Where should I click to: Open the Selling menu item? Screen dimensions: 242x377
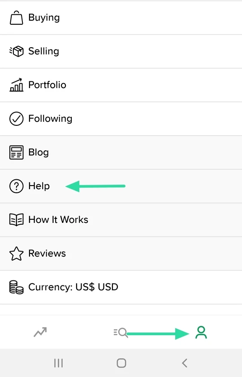(121, 52)
